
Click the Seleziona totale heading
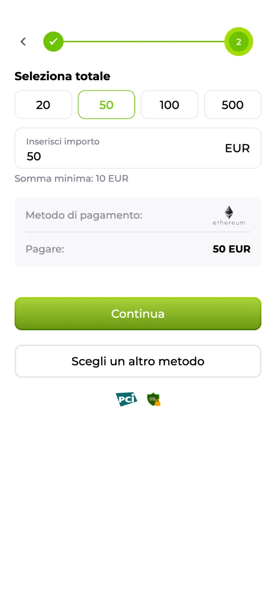coord(62,76)
